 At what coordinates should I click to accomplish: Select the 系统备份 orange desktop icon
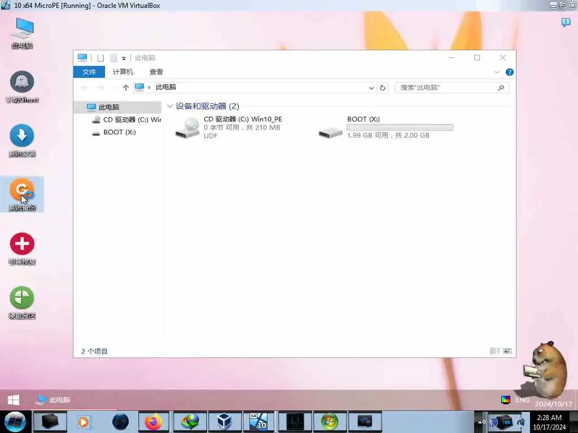22,194
